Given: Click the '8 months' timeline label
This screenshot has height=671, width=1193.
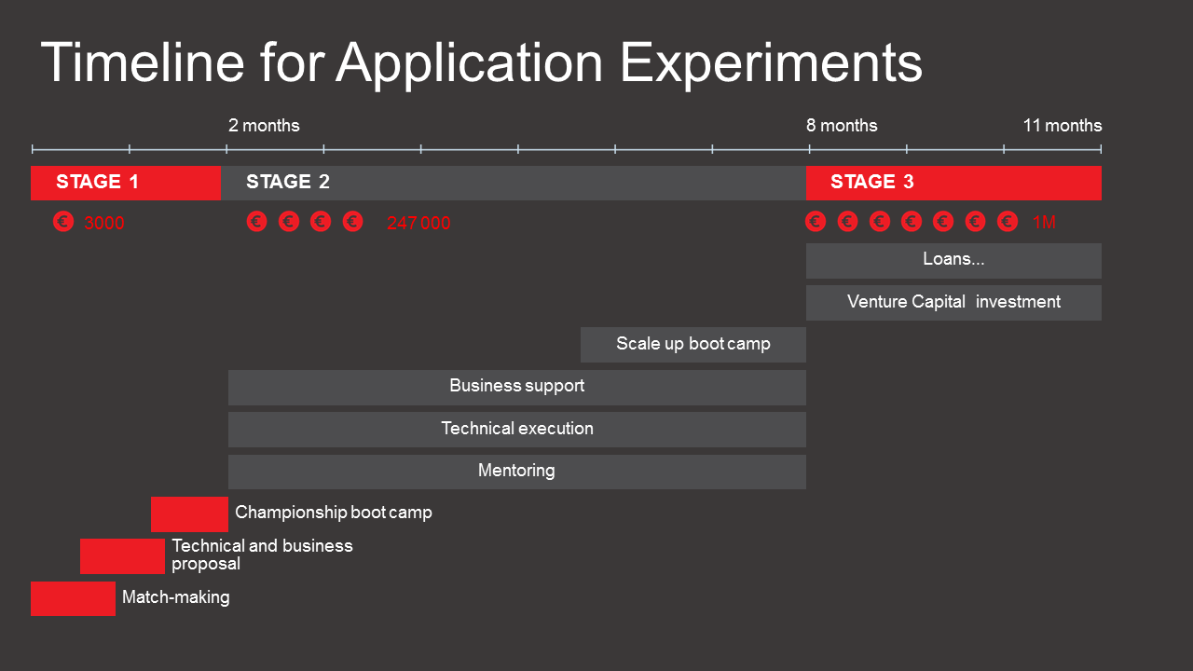Looking at the screenshot, I should coord(842,125).
